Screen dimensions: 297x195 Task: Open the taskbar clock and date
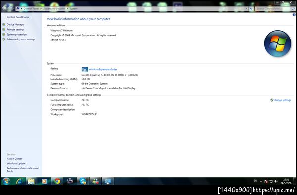pos(286,181)
